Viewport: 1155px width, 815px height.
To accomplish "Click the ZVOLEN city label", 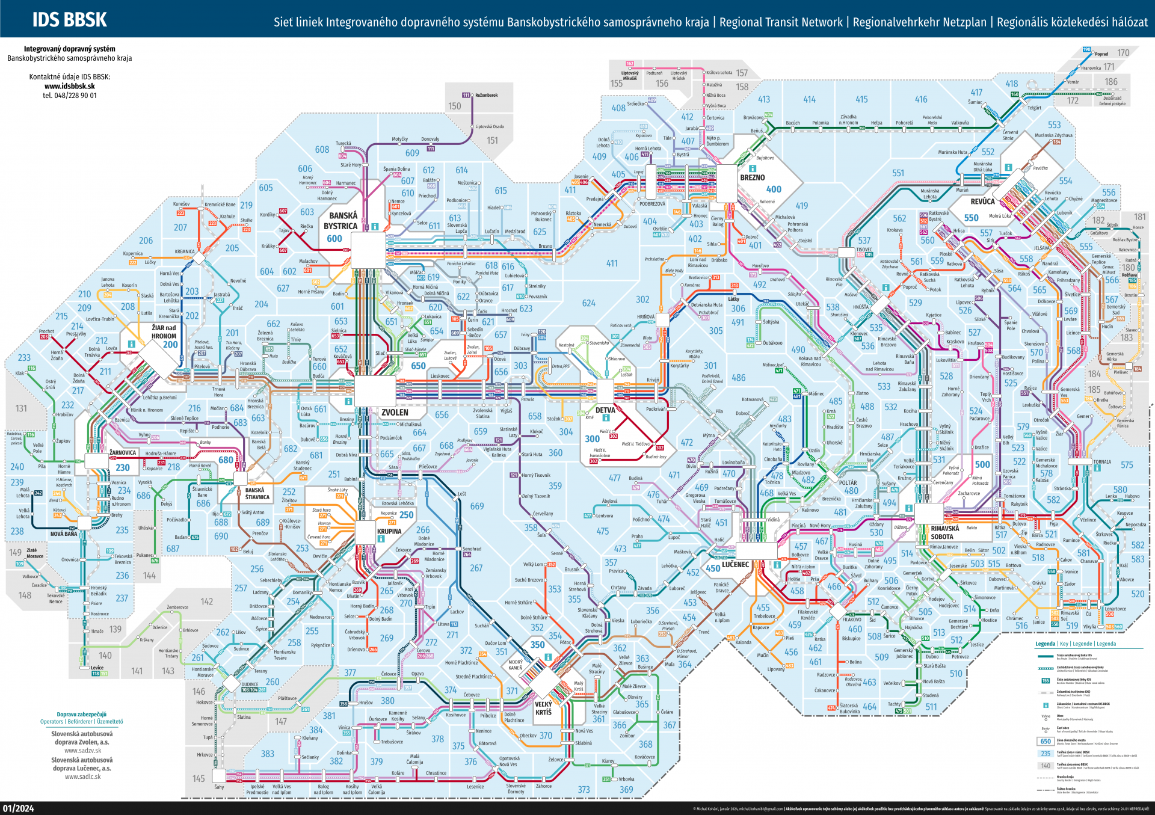I will [x=395, y=413].
